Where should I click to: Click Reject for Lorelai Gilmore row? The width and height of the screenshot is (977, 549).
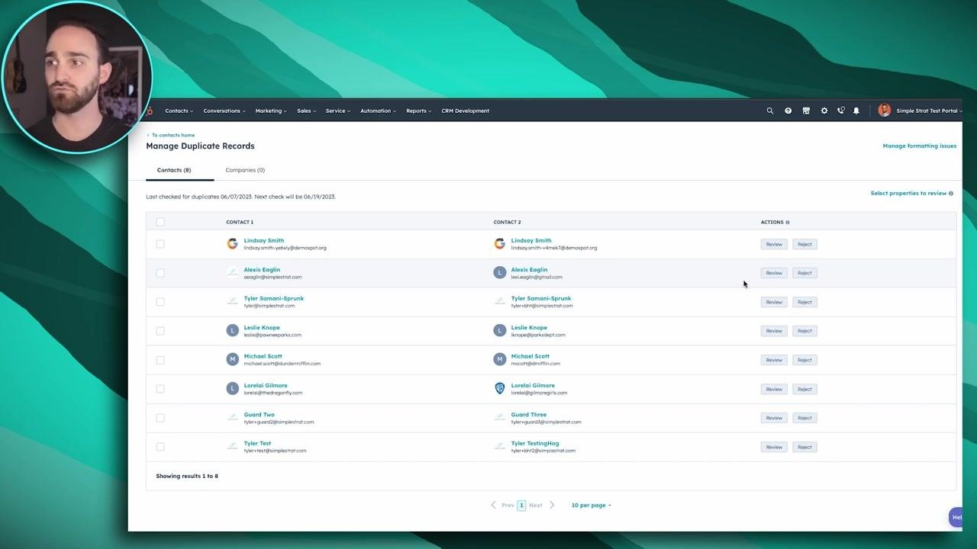(x=804, y=389)
